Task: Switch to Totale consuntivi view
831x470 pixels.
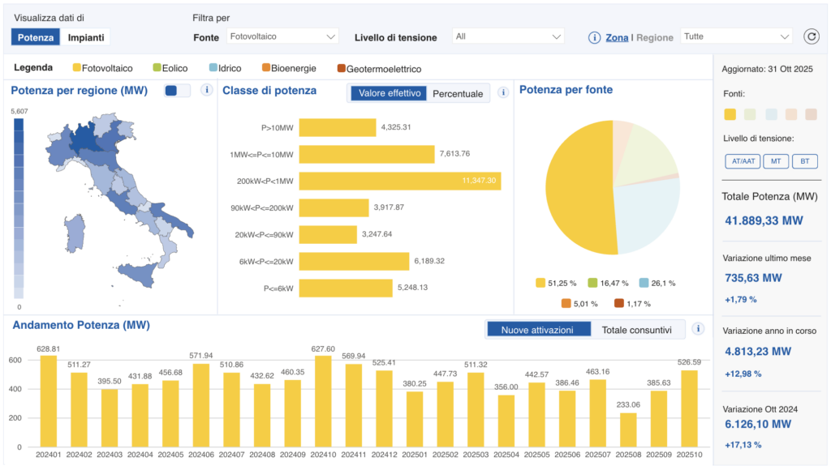Action: tap(637, 330)
